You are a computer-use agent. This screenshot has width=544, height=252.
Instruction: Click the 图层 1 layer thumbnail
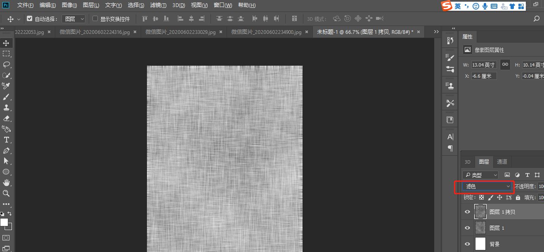[x=480, y=228]
